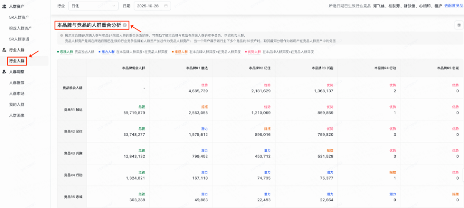464x208 pixels.
Task: Click the 竞品R1 触达 row header
Action: 73,110
